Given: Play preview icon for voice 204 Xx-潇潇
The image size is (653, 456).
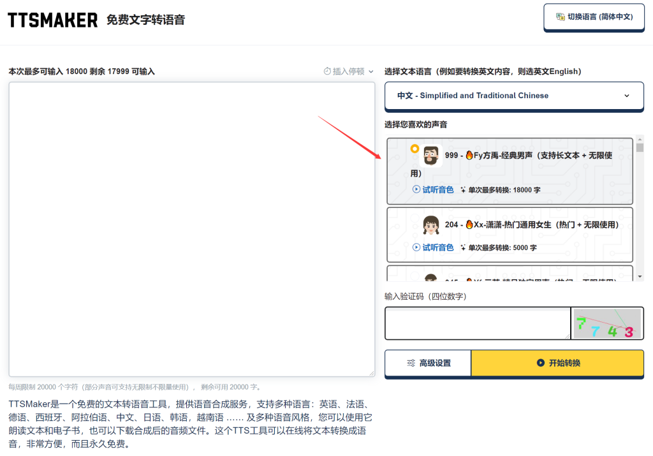Looking at the screenshot, I should [416, 247].
